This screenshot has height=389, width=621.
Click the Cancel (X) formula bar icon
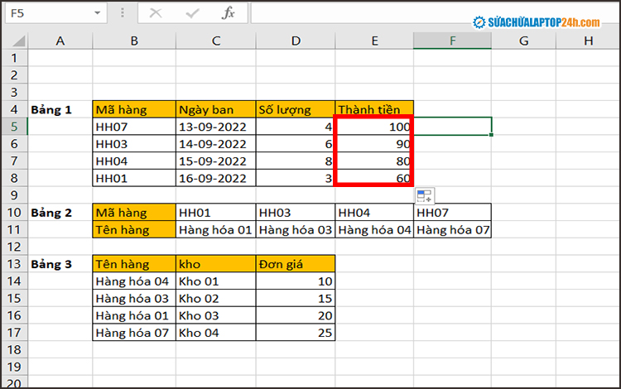156,13
